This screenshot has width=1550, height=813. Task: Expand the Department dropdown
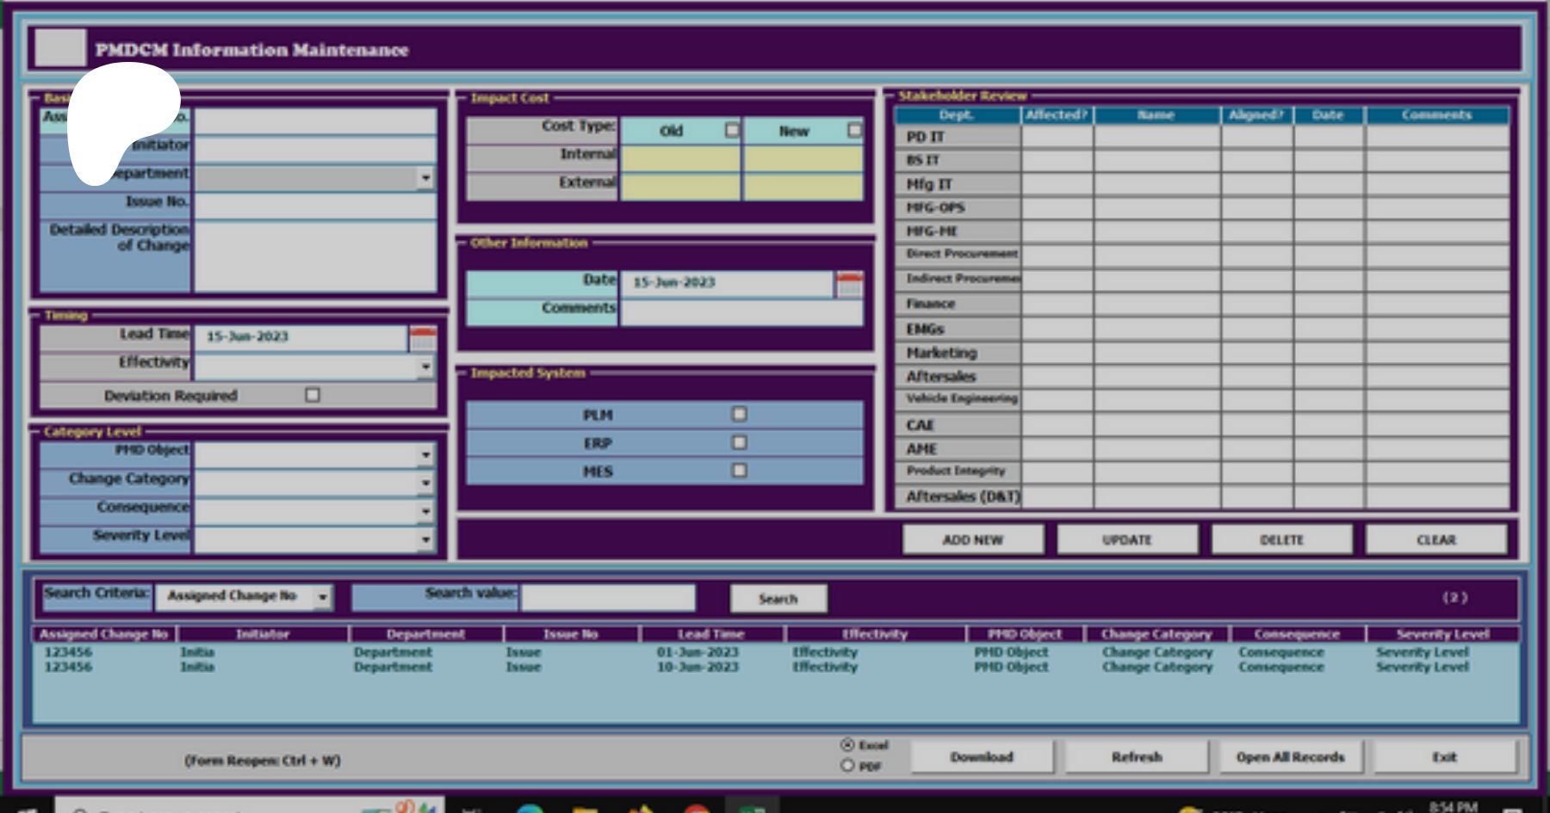(425, 178)
